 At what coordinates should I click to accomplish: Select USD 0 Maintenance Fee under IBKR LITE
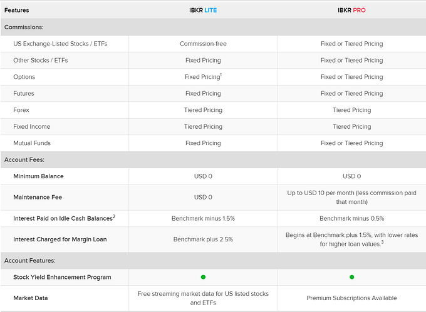(203, 197)
